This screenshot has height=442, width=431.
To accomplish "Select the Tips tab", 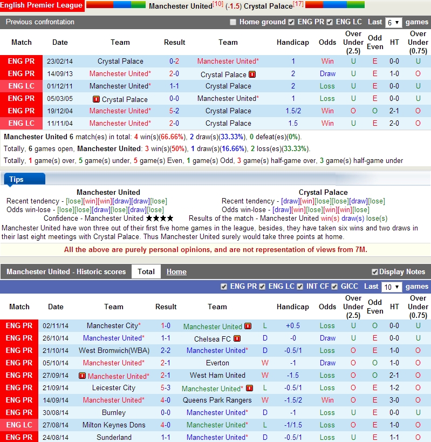I will tap(24, 179).
